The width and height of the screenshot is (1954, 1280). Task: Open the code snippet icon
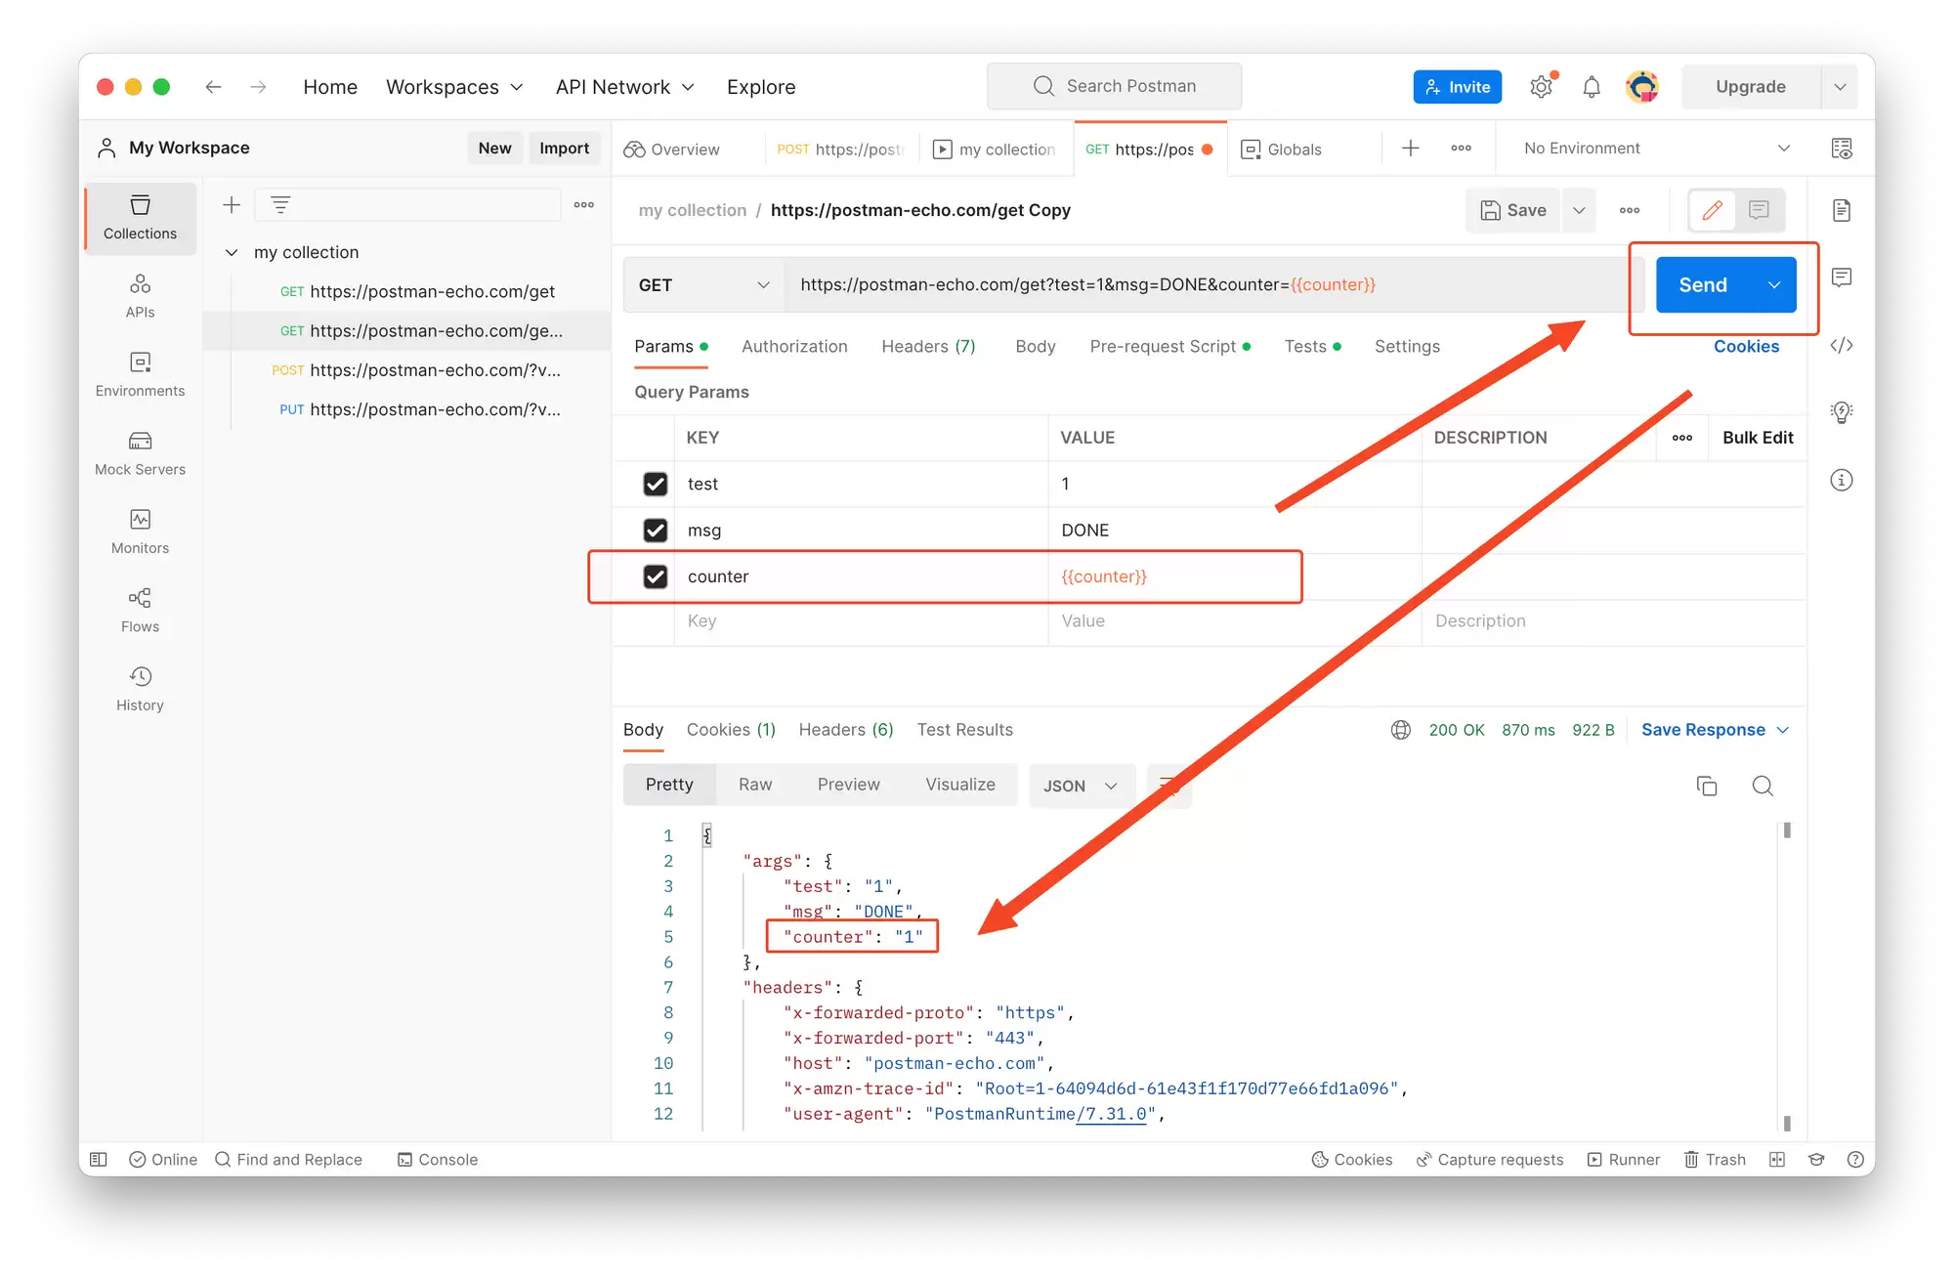coord(1842,345)
